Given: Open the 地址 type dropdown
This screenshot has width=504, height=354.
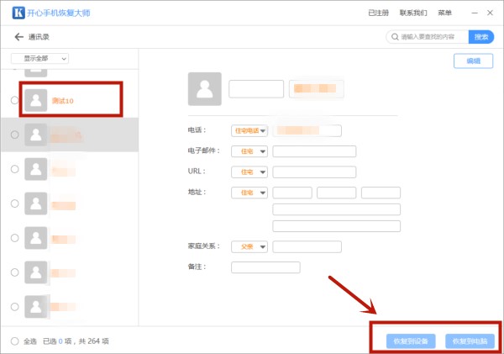Looking at the screenshot, I should click(x=249, y=193).
